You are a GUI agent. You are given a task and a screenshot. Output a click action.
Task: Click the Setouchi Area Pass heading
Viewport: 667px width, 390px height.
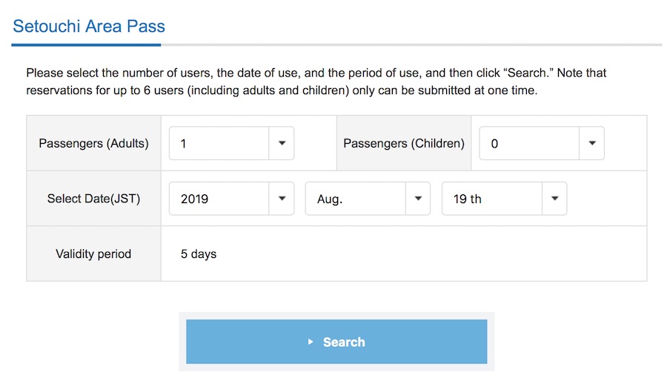(x=89, y=27)
